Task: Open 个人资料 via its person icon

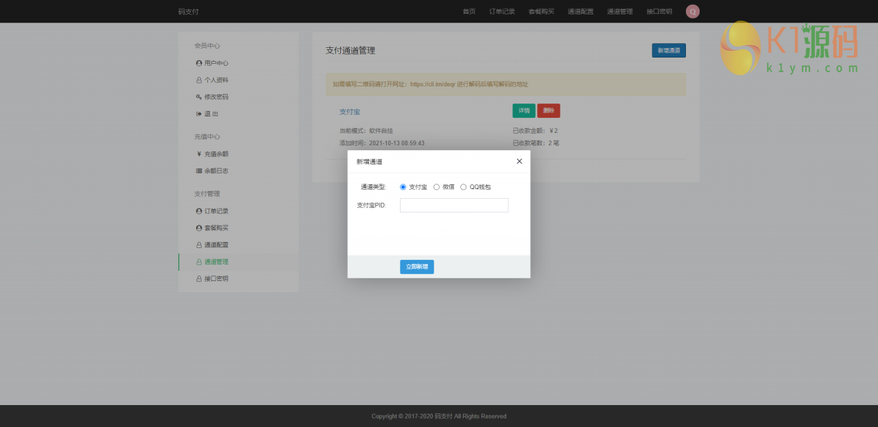Action: pos(198,80)
